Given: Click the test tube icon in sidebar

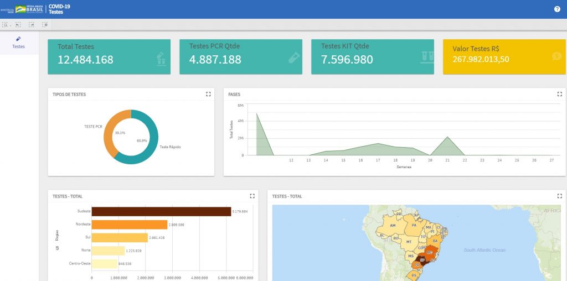Looking at the screenshot, I should point(19,39).
